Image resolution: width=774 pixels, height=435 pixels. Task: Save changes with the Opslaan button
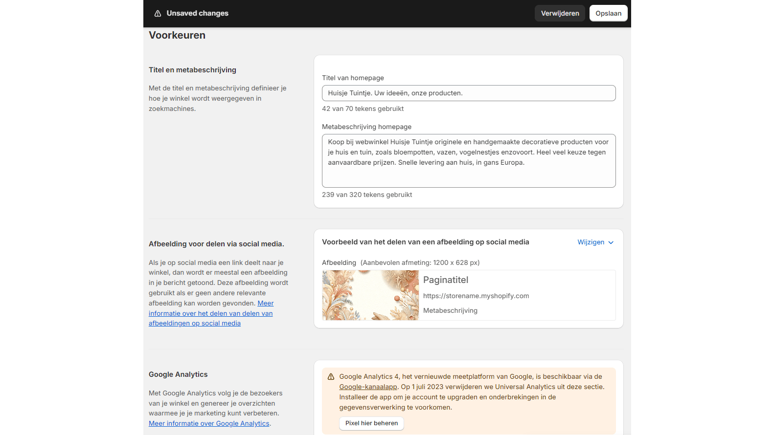point(608,14)
